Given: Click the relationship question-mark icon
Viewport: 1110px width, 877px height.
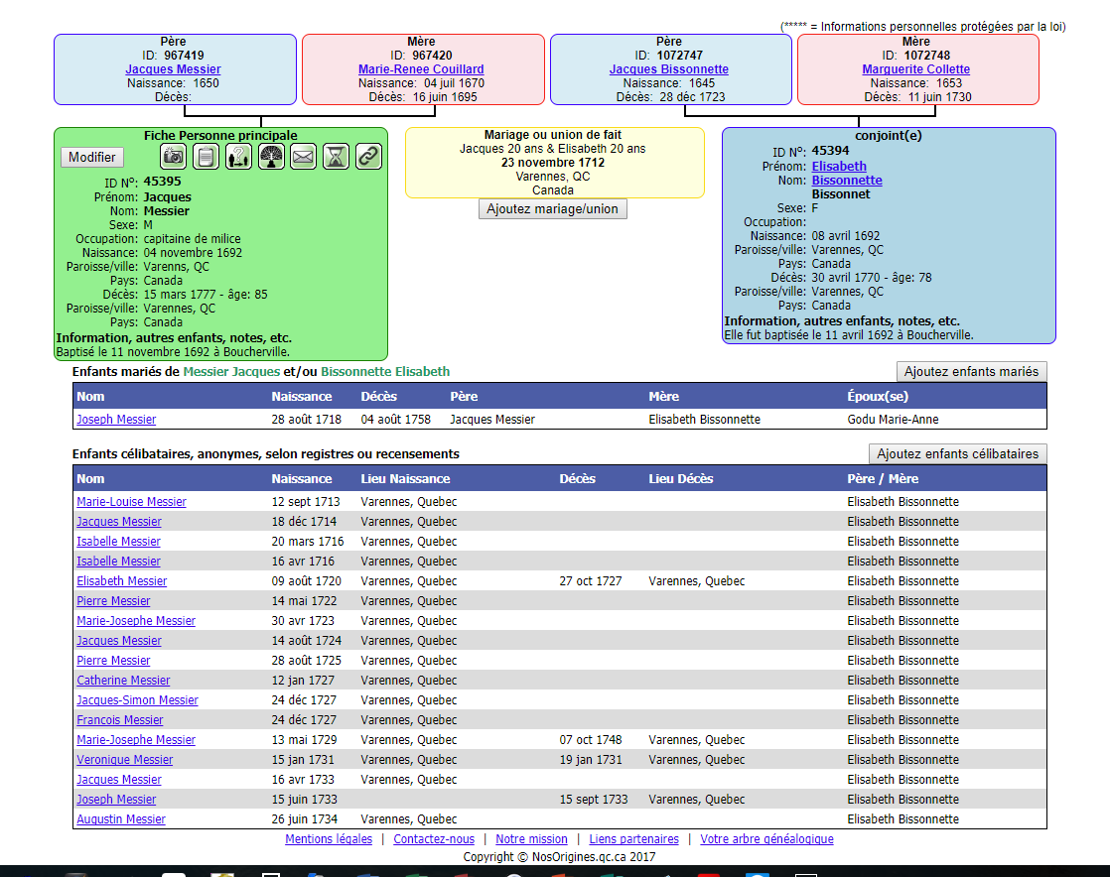Looking at the screenshot, I should click(238, 157).
